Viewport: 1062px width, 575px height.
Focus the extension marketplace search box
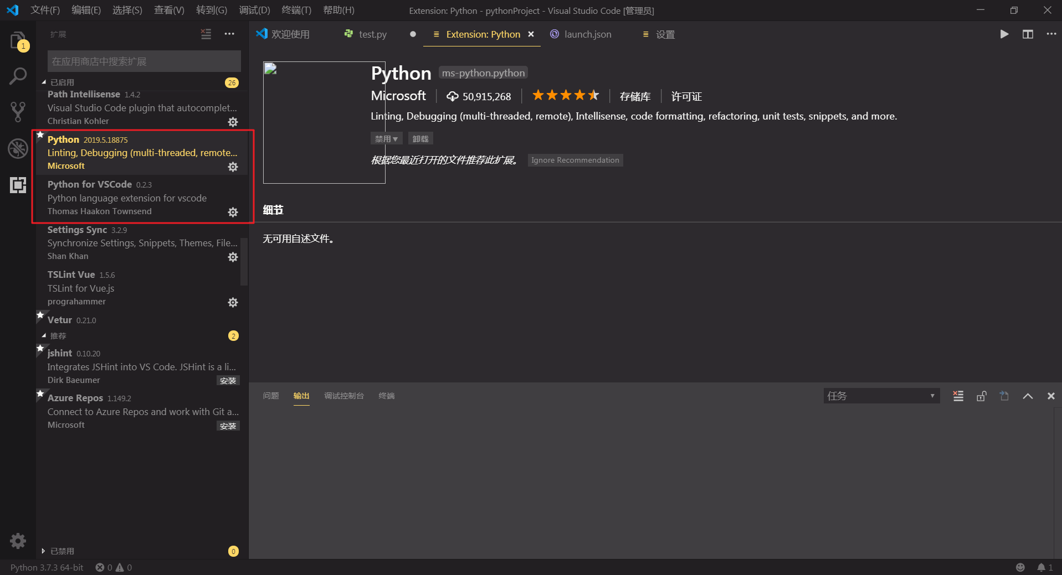(x=144, y=61)
